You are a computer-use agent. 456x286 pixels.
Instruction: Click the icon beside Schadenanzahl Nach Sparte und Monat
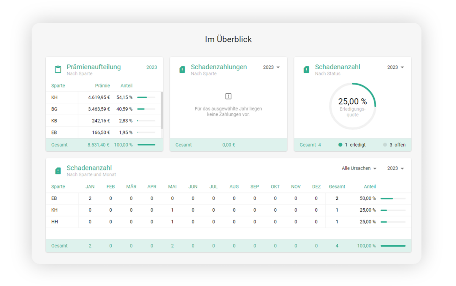click(58, 170)
